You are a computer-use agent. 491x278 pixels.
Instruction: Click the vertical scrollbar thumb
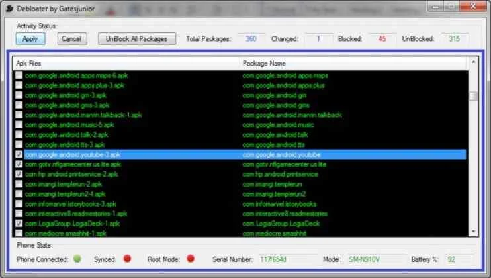[x=474, y=96]
